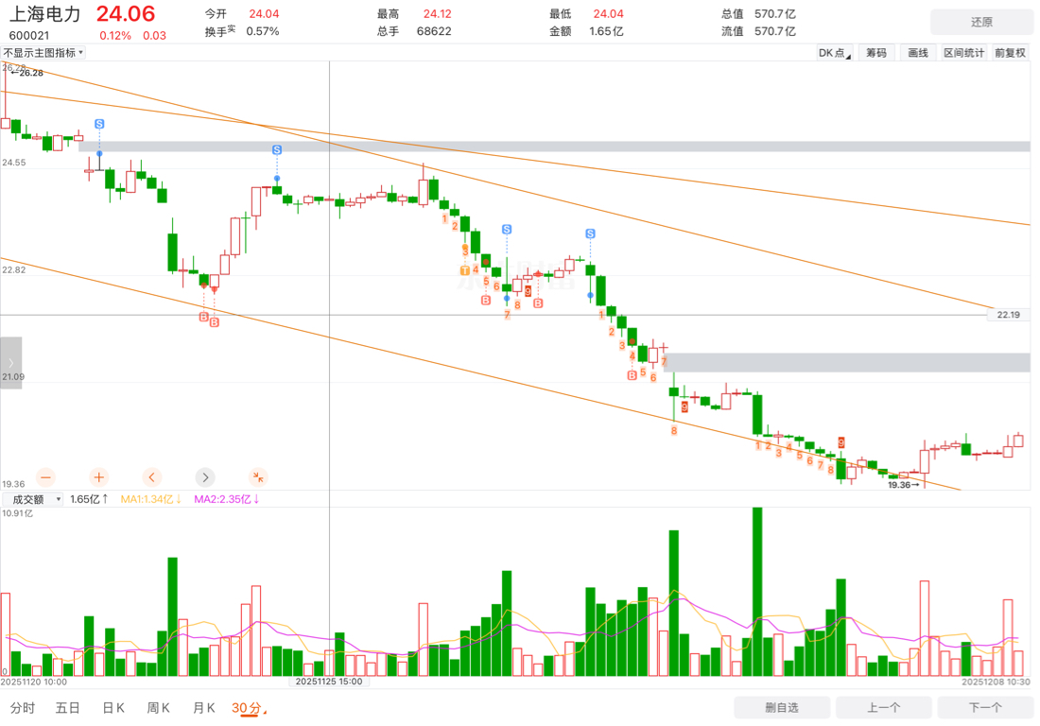Click the 区间统计 button
The width and height of the screenshot is (1040, 726).
tap(964, 53)
